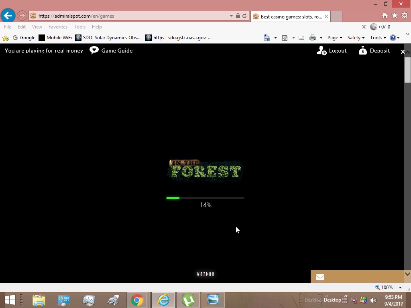The width and height of the screenshot is (411, 308).
Task: Open the Google favorites bar link
Action: click(x=24, y=38)
